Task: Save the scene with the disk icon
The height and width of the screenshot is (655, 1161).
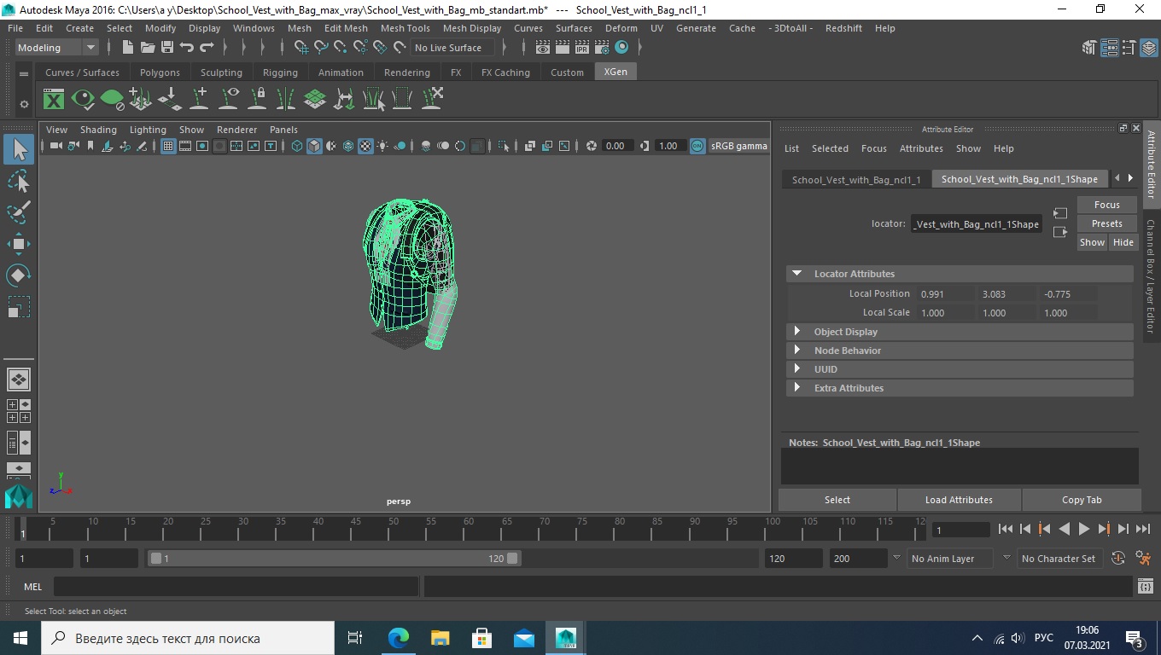Action: (167, 48)
